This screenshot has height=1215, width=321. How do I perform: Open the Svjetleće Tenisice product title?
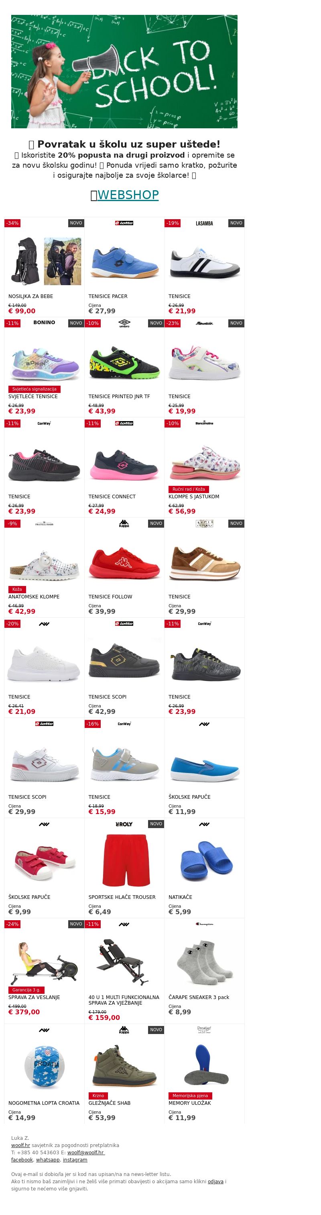click(33, 397)
